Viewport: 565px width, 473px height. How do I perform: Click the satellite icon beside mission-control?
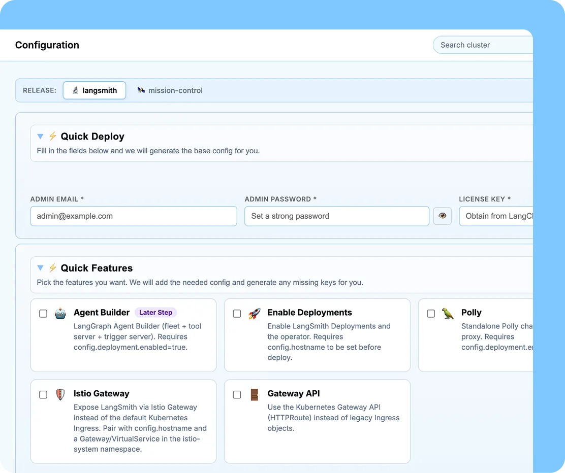point(141,90)
